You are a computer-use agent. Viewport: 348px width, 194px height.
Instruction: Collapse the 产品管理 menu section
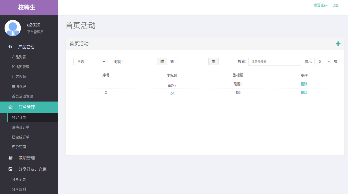[x=26, y=47]
